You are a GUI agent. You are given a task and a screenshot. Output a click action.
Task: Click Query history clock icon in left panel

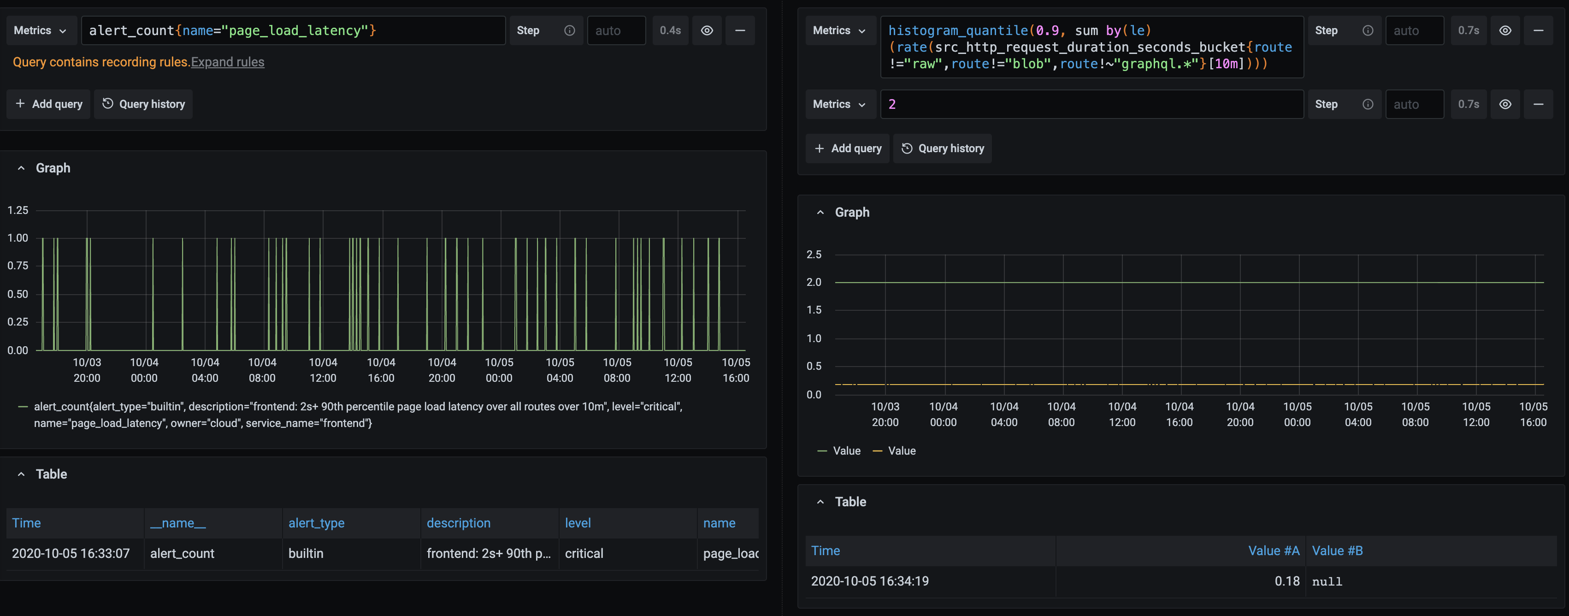(x=108, y=104)
